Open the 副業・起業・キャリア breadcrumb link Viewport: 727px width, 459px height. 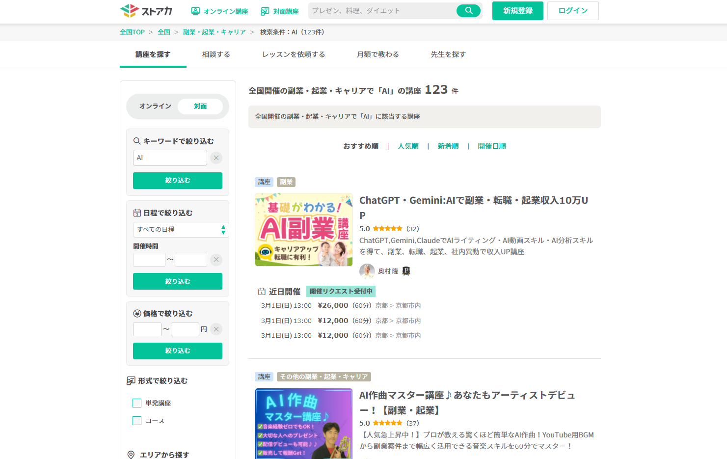(214, 31)
